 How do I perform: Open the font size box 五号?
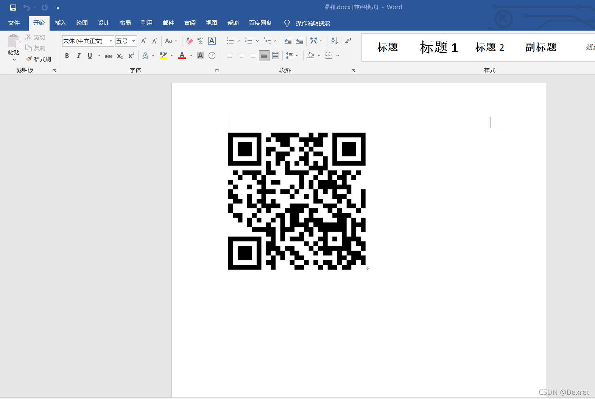[x=126, y=41]
